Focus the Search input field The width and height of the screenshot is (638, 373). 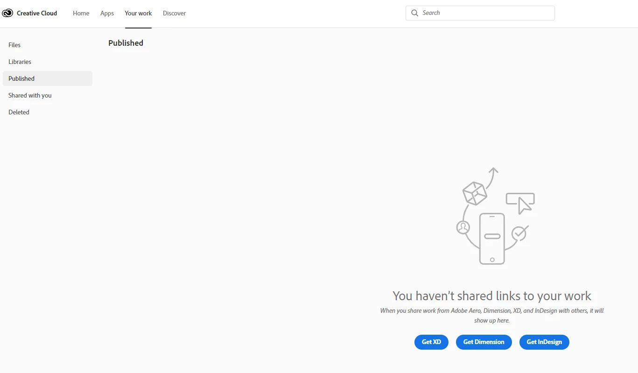480,13
